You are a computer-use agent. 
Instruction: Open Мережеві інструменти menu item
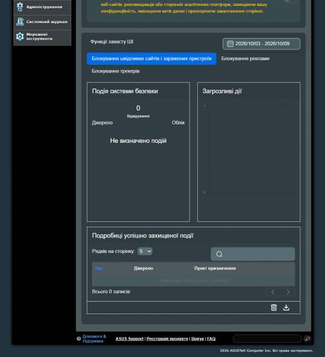tap(42, 37)
